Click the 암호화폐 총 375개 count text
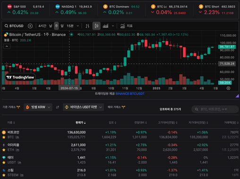This screenshot has width=240, height=179. click(170, 109)
